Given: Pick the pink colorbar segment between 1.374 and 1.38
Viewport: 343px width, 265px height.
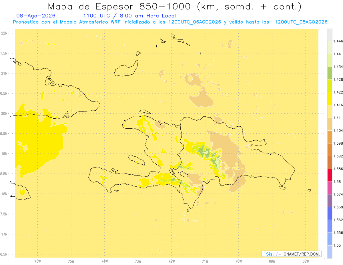Looking at the screenshot, I should [x=330, y=188].
